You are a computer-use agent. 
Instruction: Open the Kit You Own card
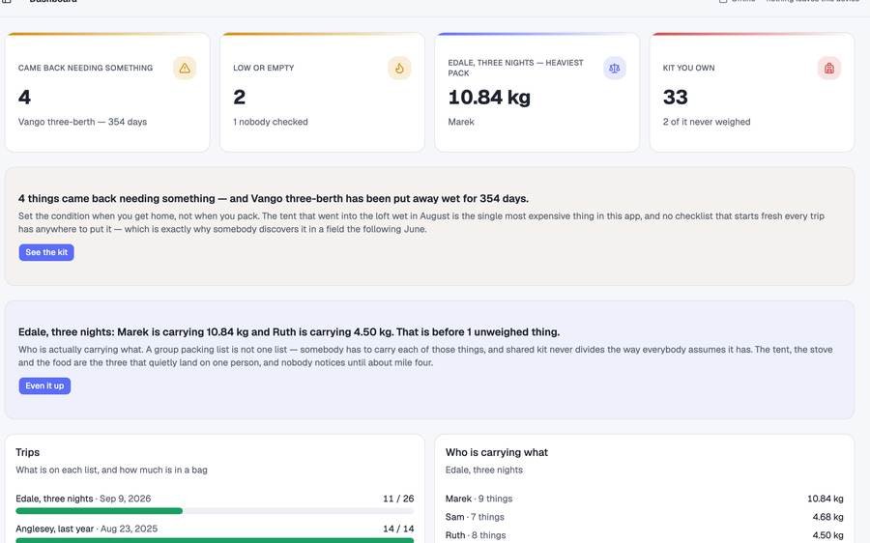pyautogui.click(x=752, y=92)
